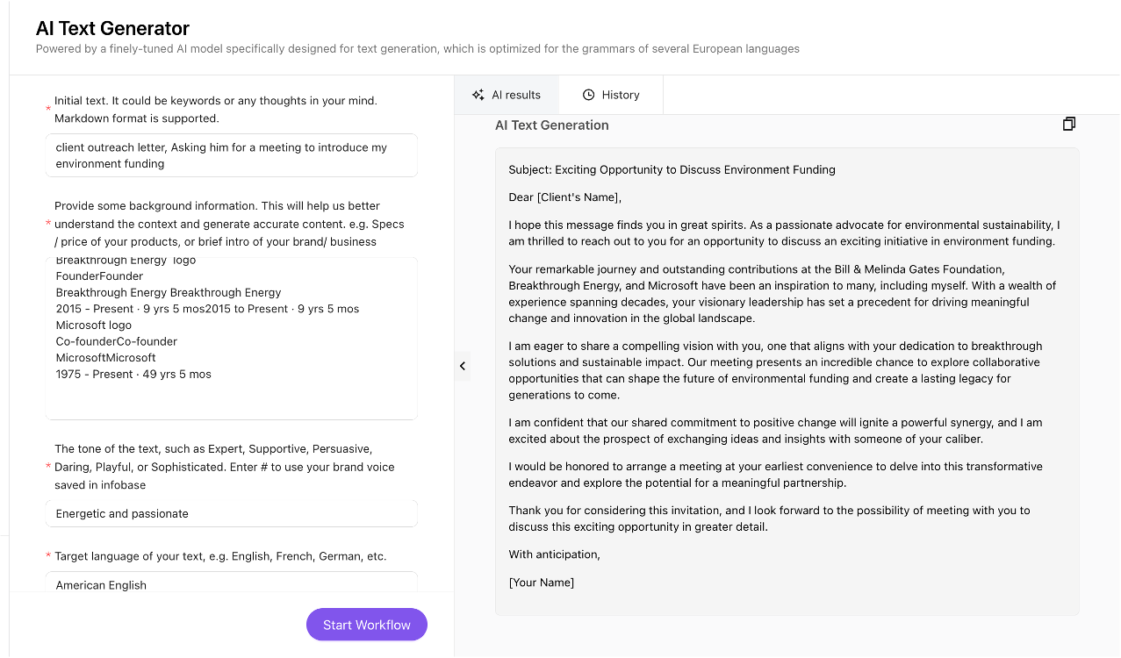
Task: Click into the background information textarea
Action: point(231,338)
